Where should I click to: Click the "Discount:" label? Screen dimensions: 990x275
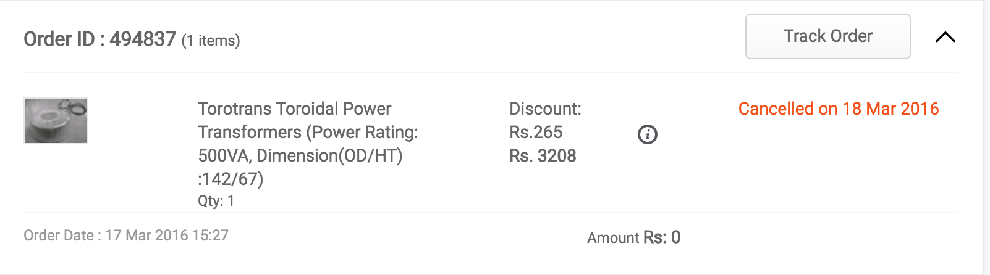tap(545, 109)
